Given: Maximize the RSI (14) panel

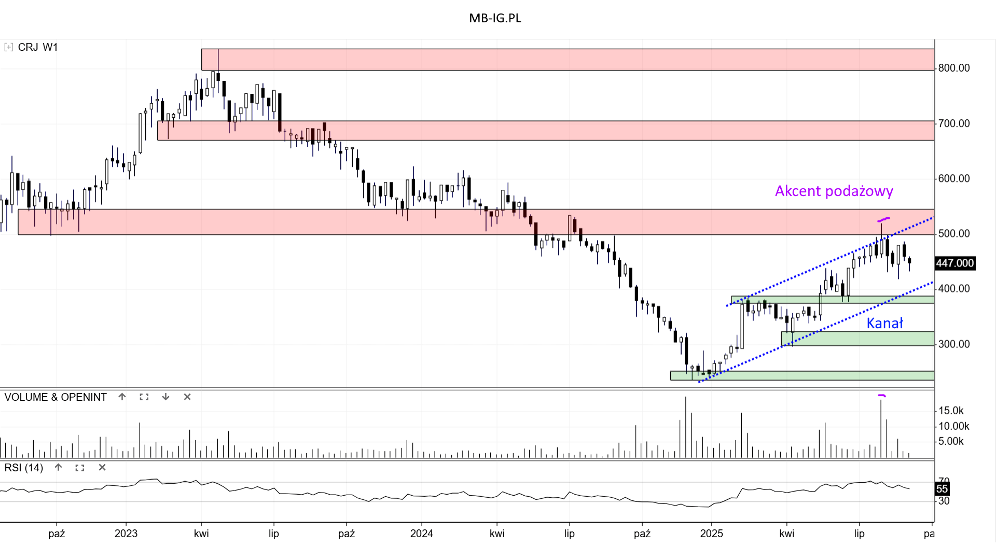Looking at the screenshot, I should (80, 467).
